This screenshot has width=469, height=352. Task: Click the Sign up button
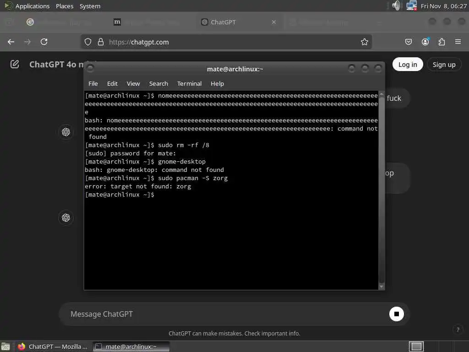coord(444,64)
